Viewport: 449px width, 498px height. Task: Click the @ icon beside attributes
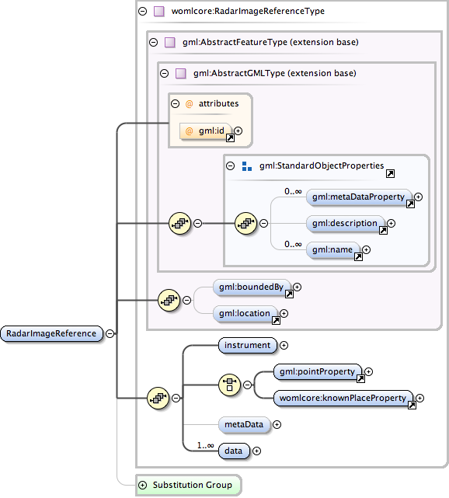(x=189, y=104)
